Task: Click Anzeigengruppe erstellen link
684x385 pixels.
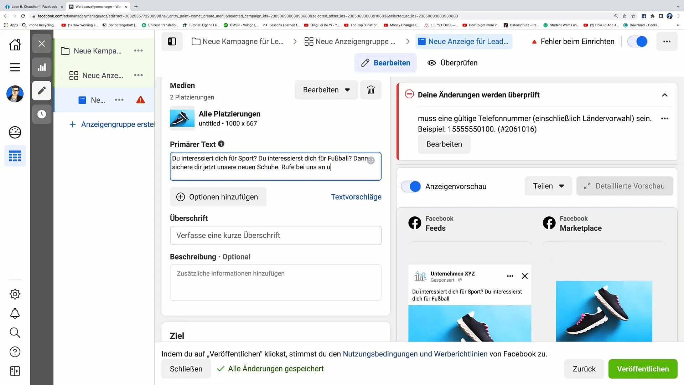Action: (112, 124)
